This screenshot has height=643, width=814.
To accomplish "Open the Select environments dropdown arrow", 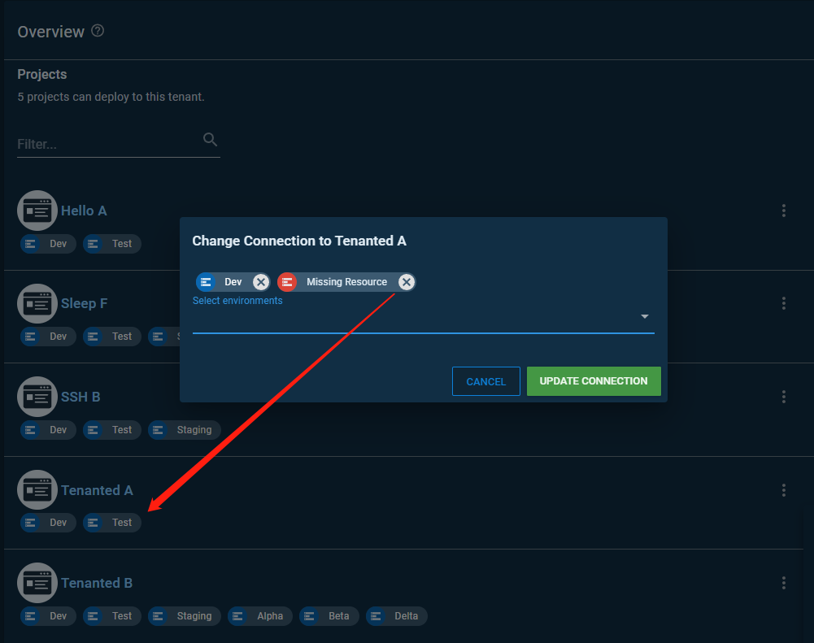I will click(x=644, y=316).
